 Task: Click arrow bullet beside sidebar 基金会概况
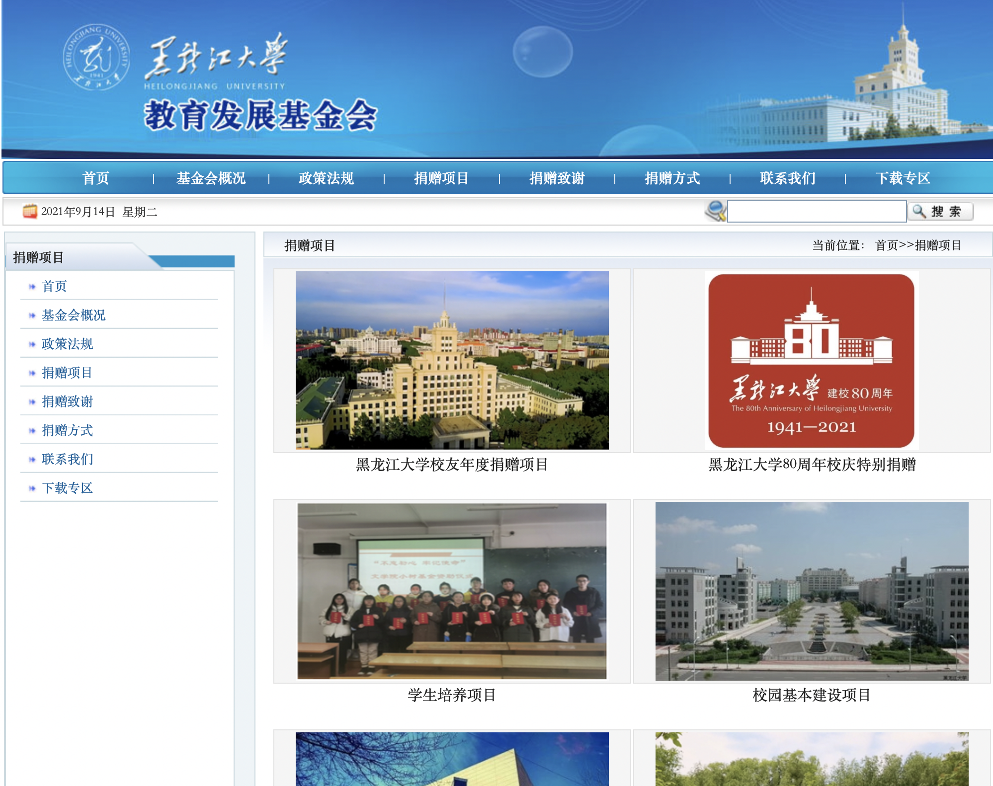(32, 315)
